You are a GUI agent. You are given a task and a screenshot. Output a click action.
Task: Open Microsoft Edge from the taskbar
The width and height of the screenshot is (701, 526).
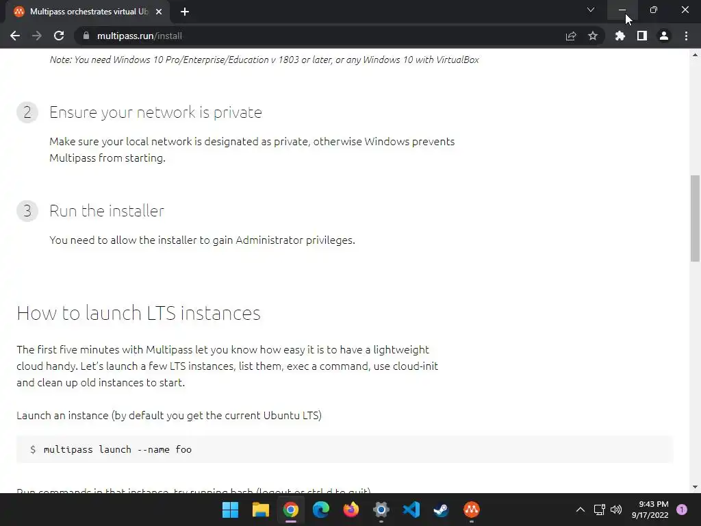click(321, 510)
